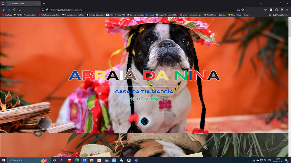Open Meu INSS bookmark
The height and width of the screenshot is (163, 291).
[x=120, y=15]
